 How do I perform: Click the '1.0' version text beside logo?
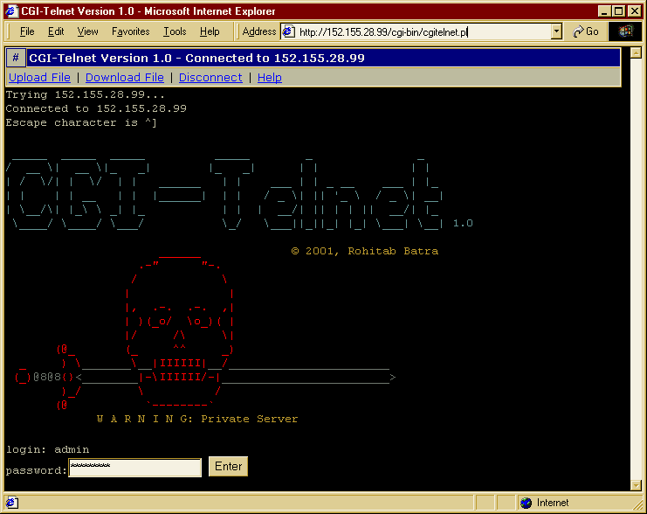pyautogui.click(x=463, y=223)
